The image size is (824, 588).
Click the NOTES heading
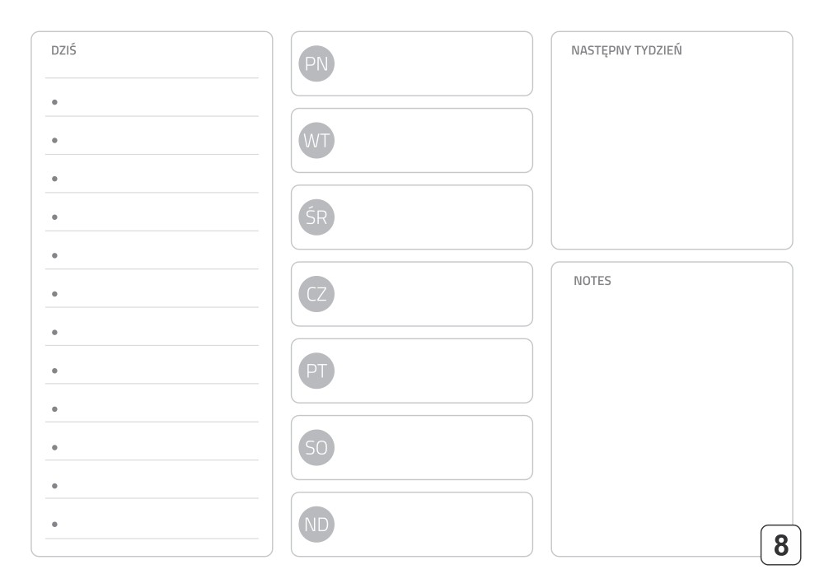pyautogui.click(x=592, y=281)
